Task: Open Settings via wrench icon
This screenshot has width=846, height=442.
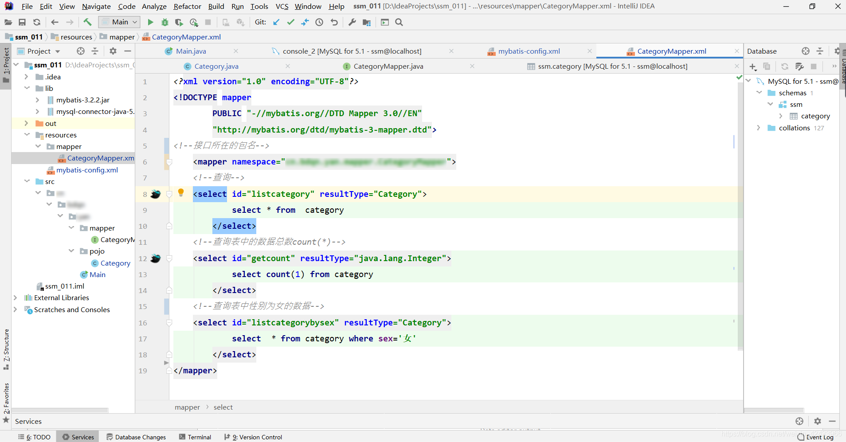Action: point(352,22)
